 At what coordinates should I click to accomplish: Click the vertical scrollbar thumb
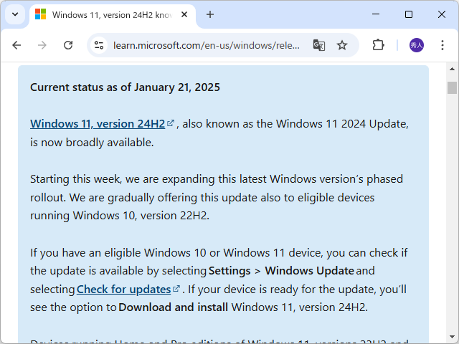452,87
